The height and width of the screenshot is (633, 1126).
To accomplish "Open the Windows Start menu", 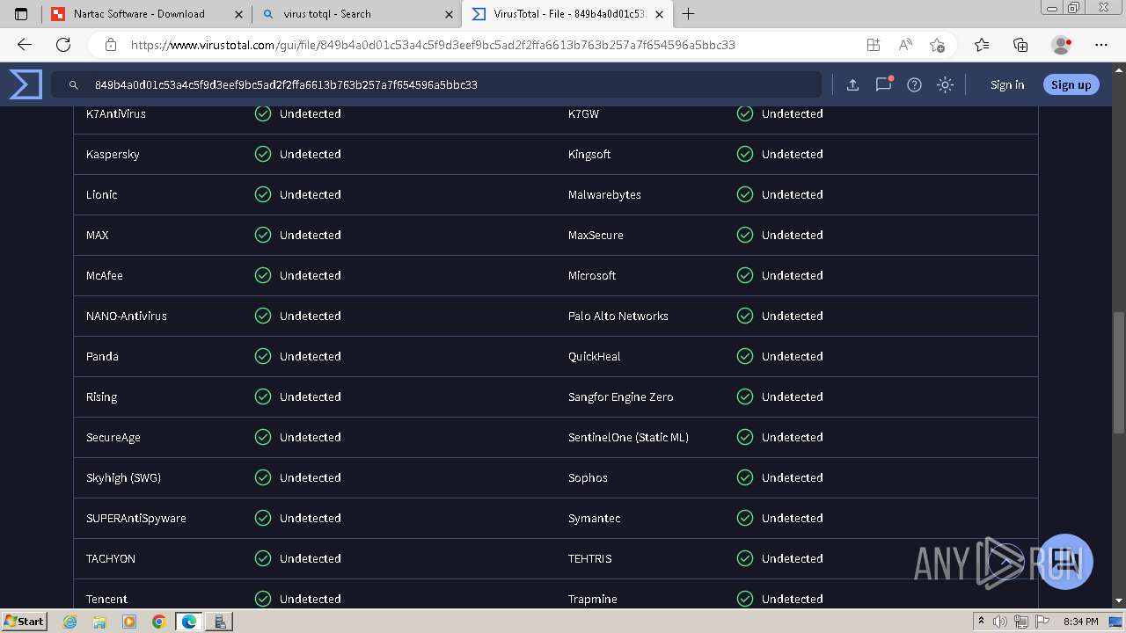I will tap(24, 621).
